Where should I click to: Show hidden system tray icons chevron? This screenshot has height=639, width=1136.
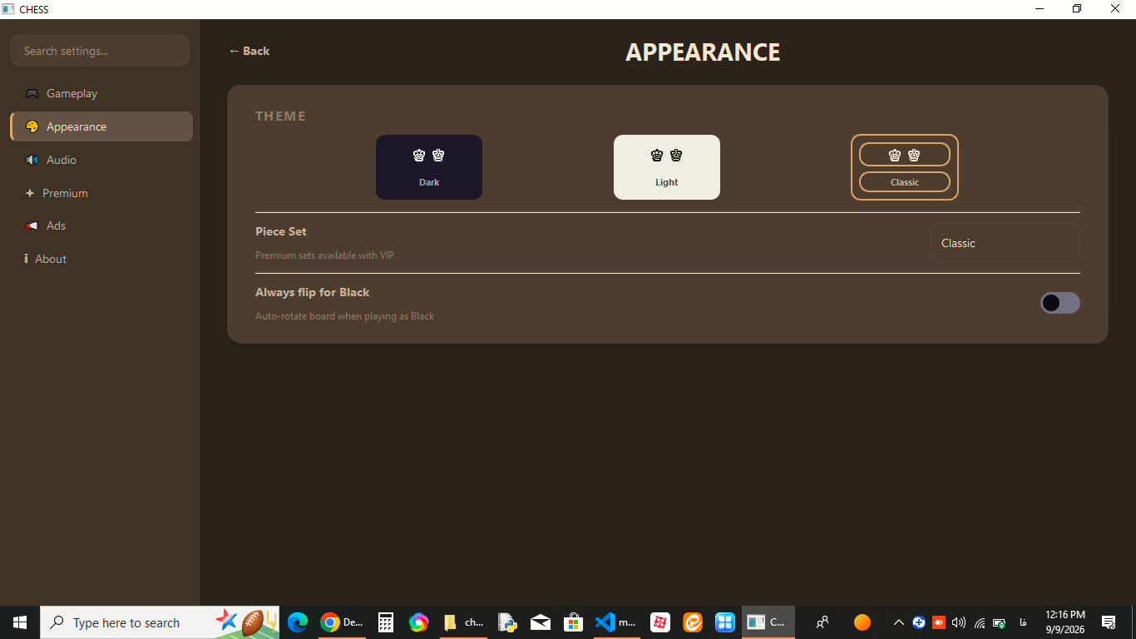898,622
